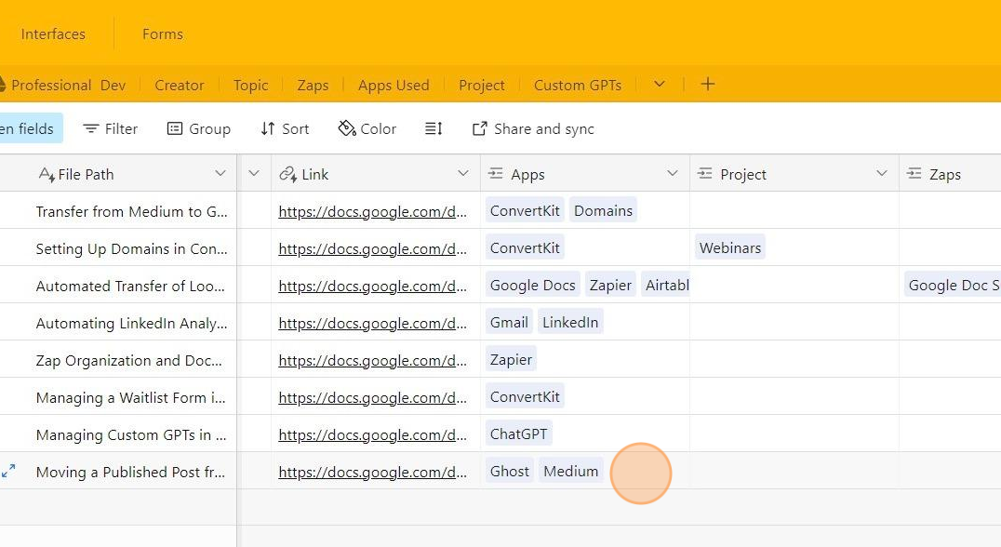Click the Gmail app tag
Viewport: 1001px width, 547px height.
coord(509,322)
